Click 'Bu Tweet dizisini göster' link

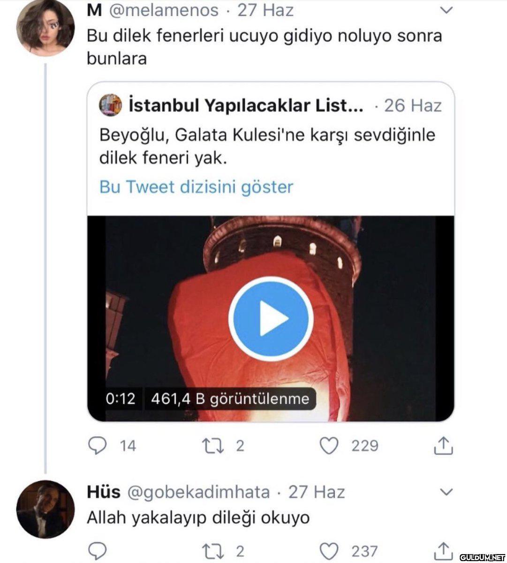[196, 187]
